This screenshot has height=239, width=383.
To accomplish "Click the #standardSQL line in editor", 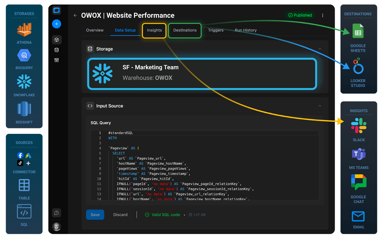I will tap(121, 133).
